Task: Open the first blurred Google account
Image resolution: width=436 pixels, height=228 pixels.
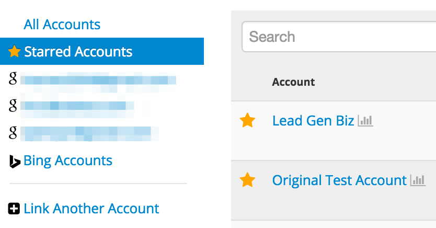Action: click(x=98, y=81)
